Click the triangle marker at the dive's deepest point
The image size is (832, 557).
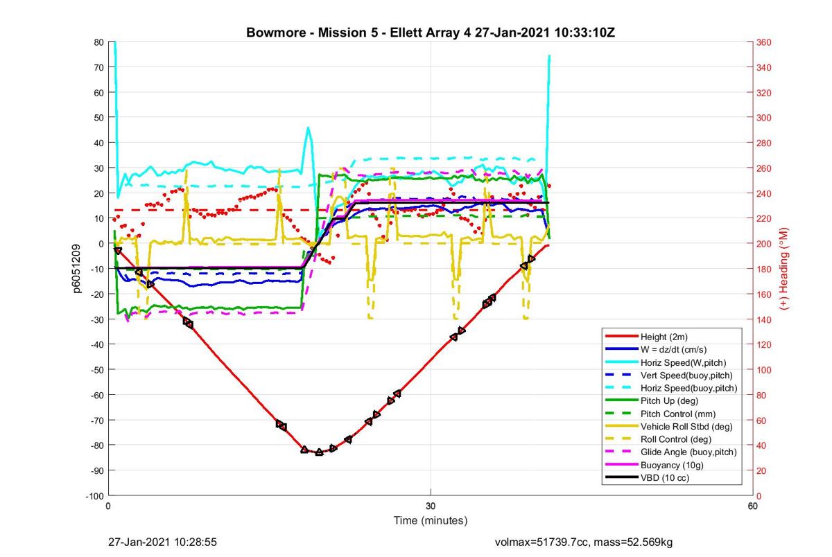click(319, 452)
